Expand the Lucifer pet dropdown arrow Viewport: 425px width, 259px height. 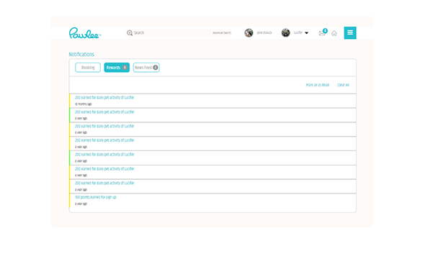[307, 33]
